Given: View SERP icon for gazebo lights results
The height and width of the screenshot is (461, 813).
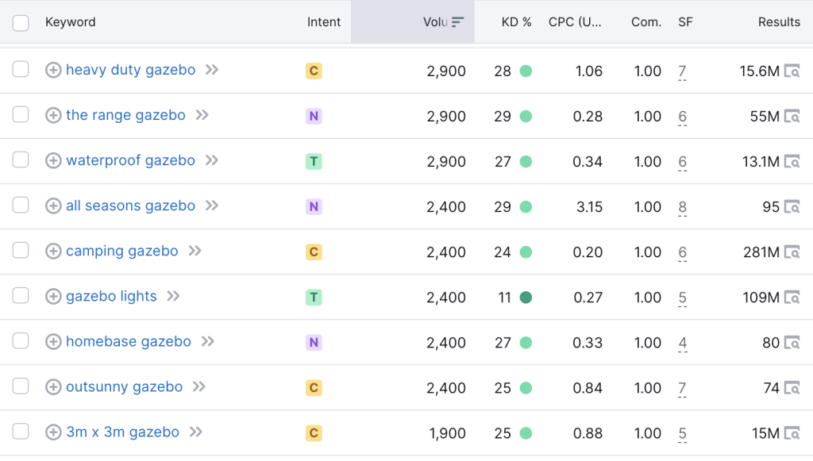Looking at the screenshot, I should (792, 298).
